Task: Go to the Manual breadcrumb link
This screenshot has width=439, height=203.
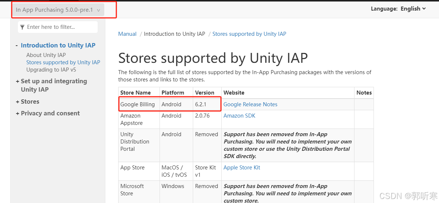Action: coord(127,34)
